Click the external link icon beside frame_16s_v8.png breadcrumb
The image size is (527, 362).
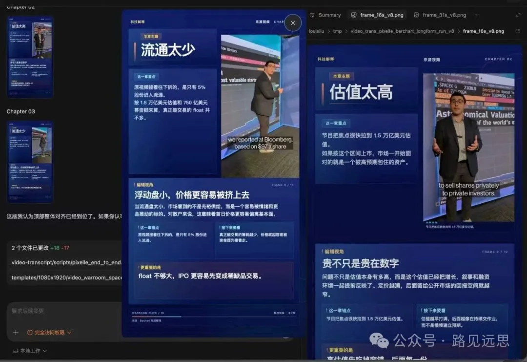pos(518,30)
